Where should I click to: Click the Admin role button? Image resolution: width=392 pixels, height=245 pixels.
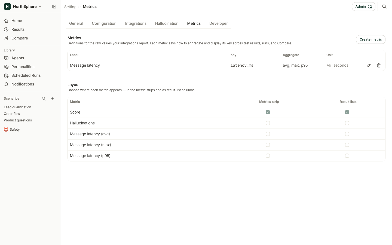point(364,7)
